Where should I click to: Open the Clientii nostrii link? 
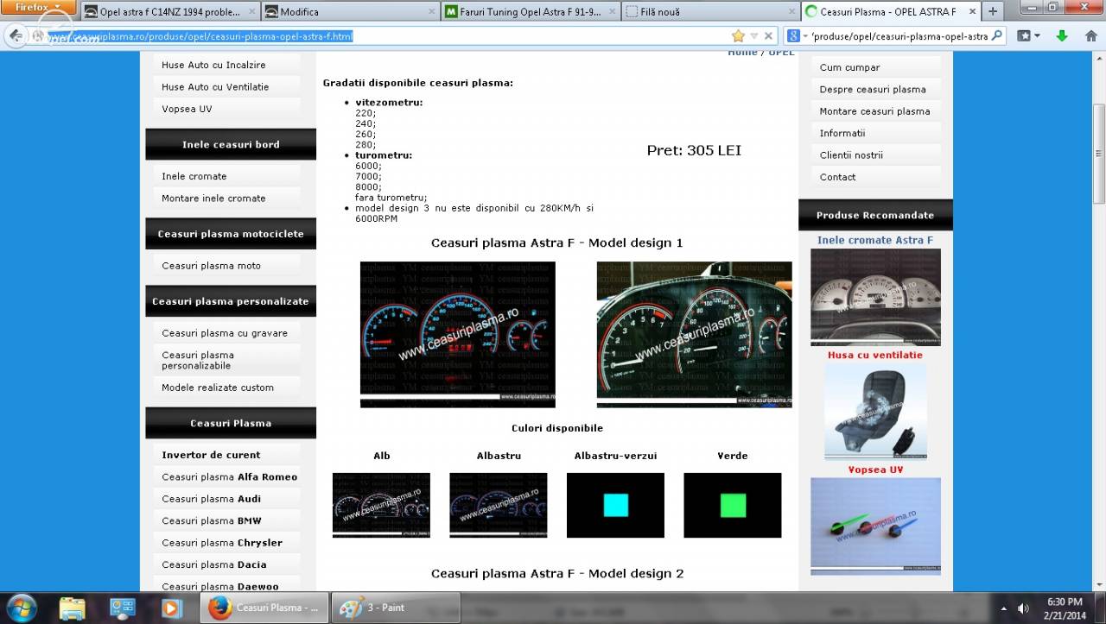click(x=851, y=155)
